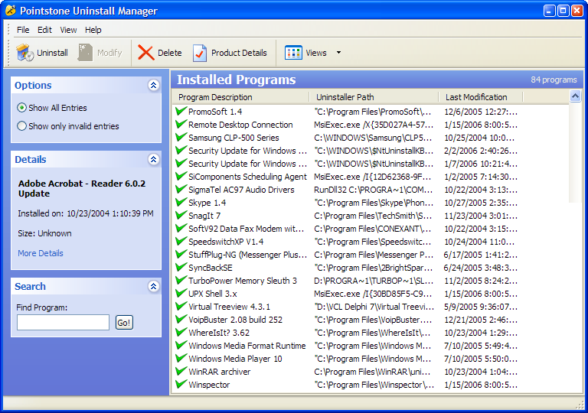Open the File menu
The width and height of the screenshot is (588, 413).
(x=23, y=30)
